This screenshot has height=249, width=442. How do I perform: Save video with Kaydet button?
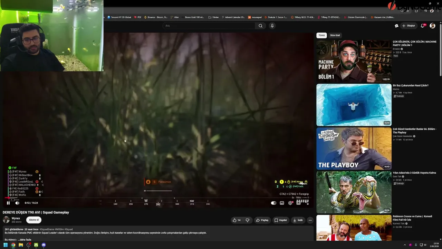pos(281,220)
